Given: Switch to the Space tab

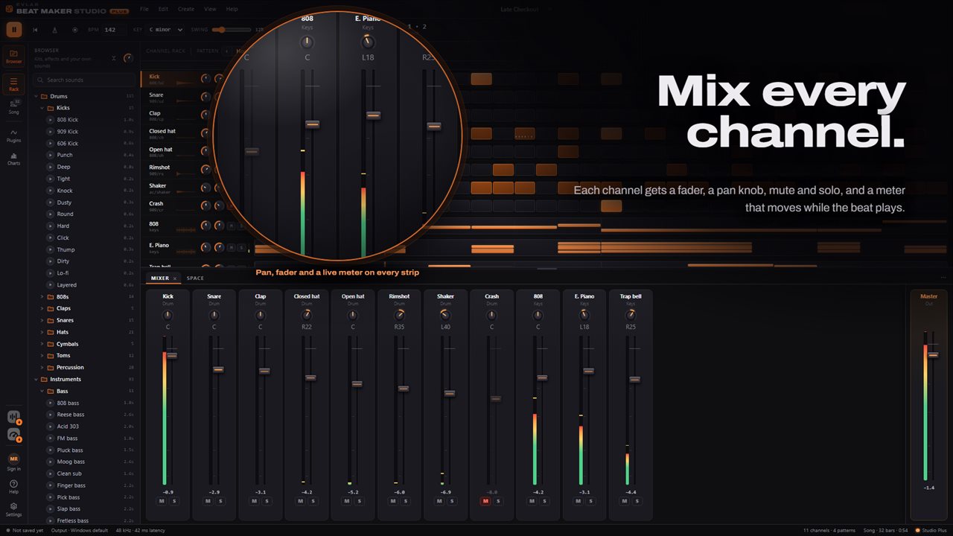Looking at the screenshot, I should point(195,278).
